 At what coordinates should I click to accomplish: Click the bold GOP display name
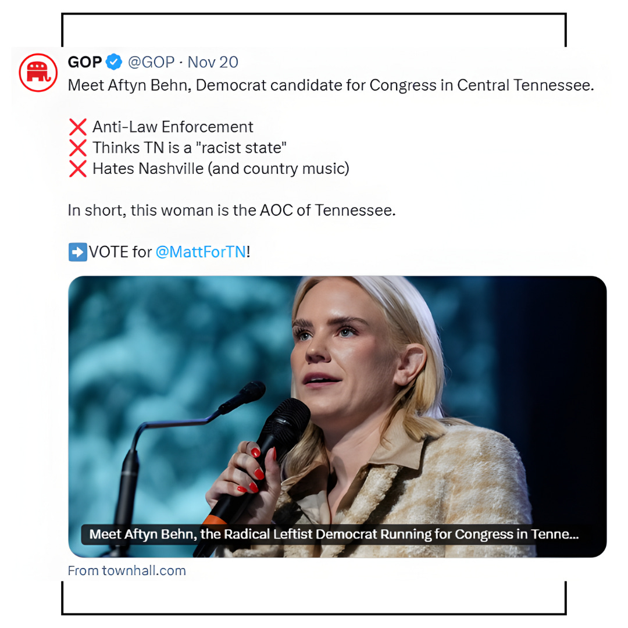point(84,62)
